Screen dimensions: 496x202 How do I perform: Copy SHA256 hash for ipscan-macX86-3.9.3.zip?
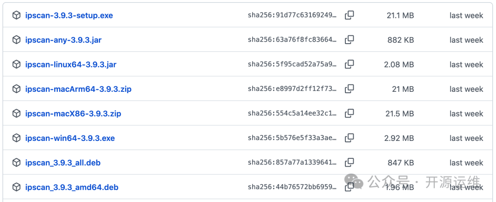tap(349, 113)
